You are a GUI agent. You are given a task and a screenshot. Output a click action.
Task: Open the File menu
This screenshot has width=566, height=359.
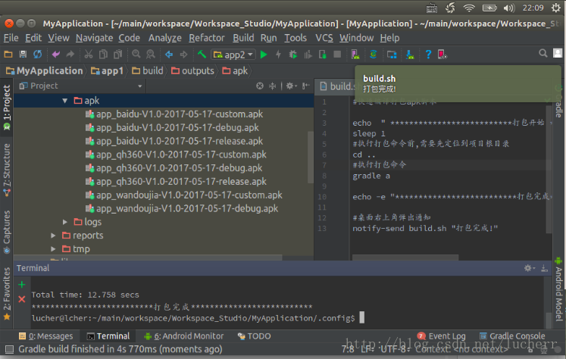[11, 38]
